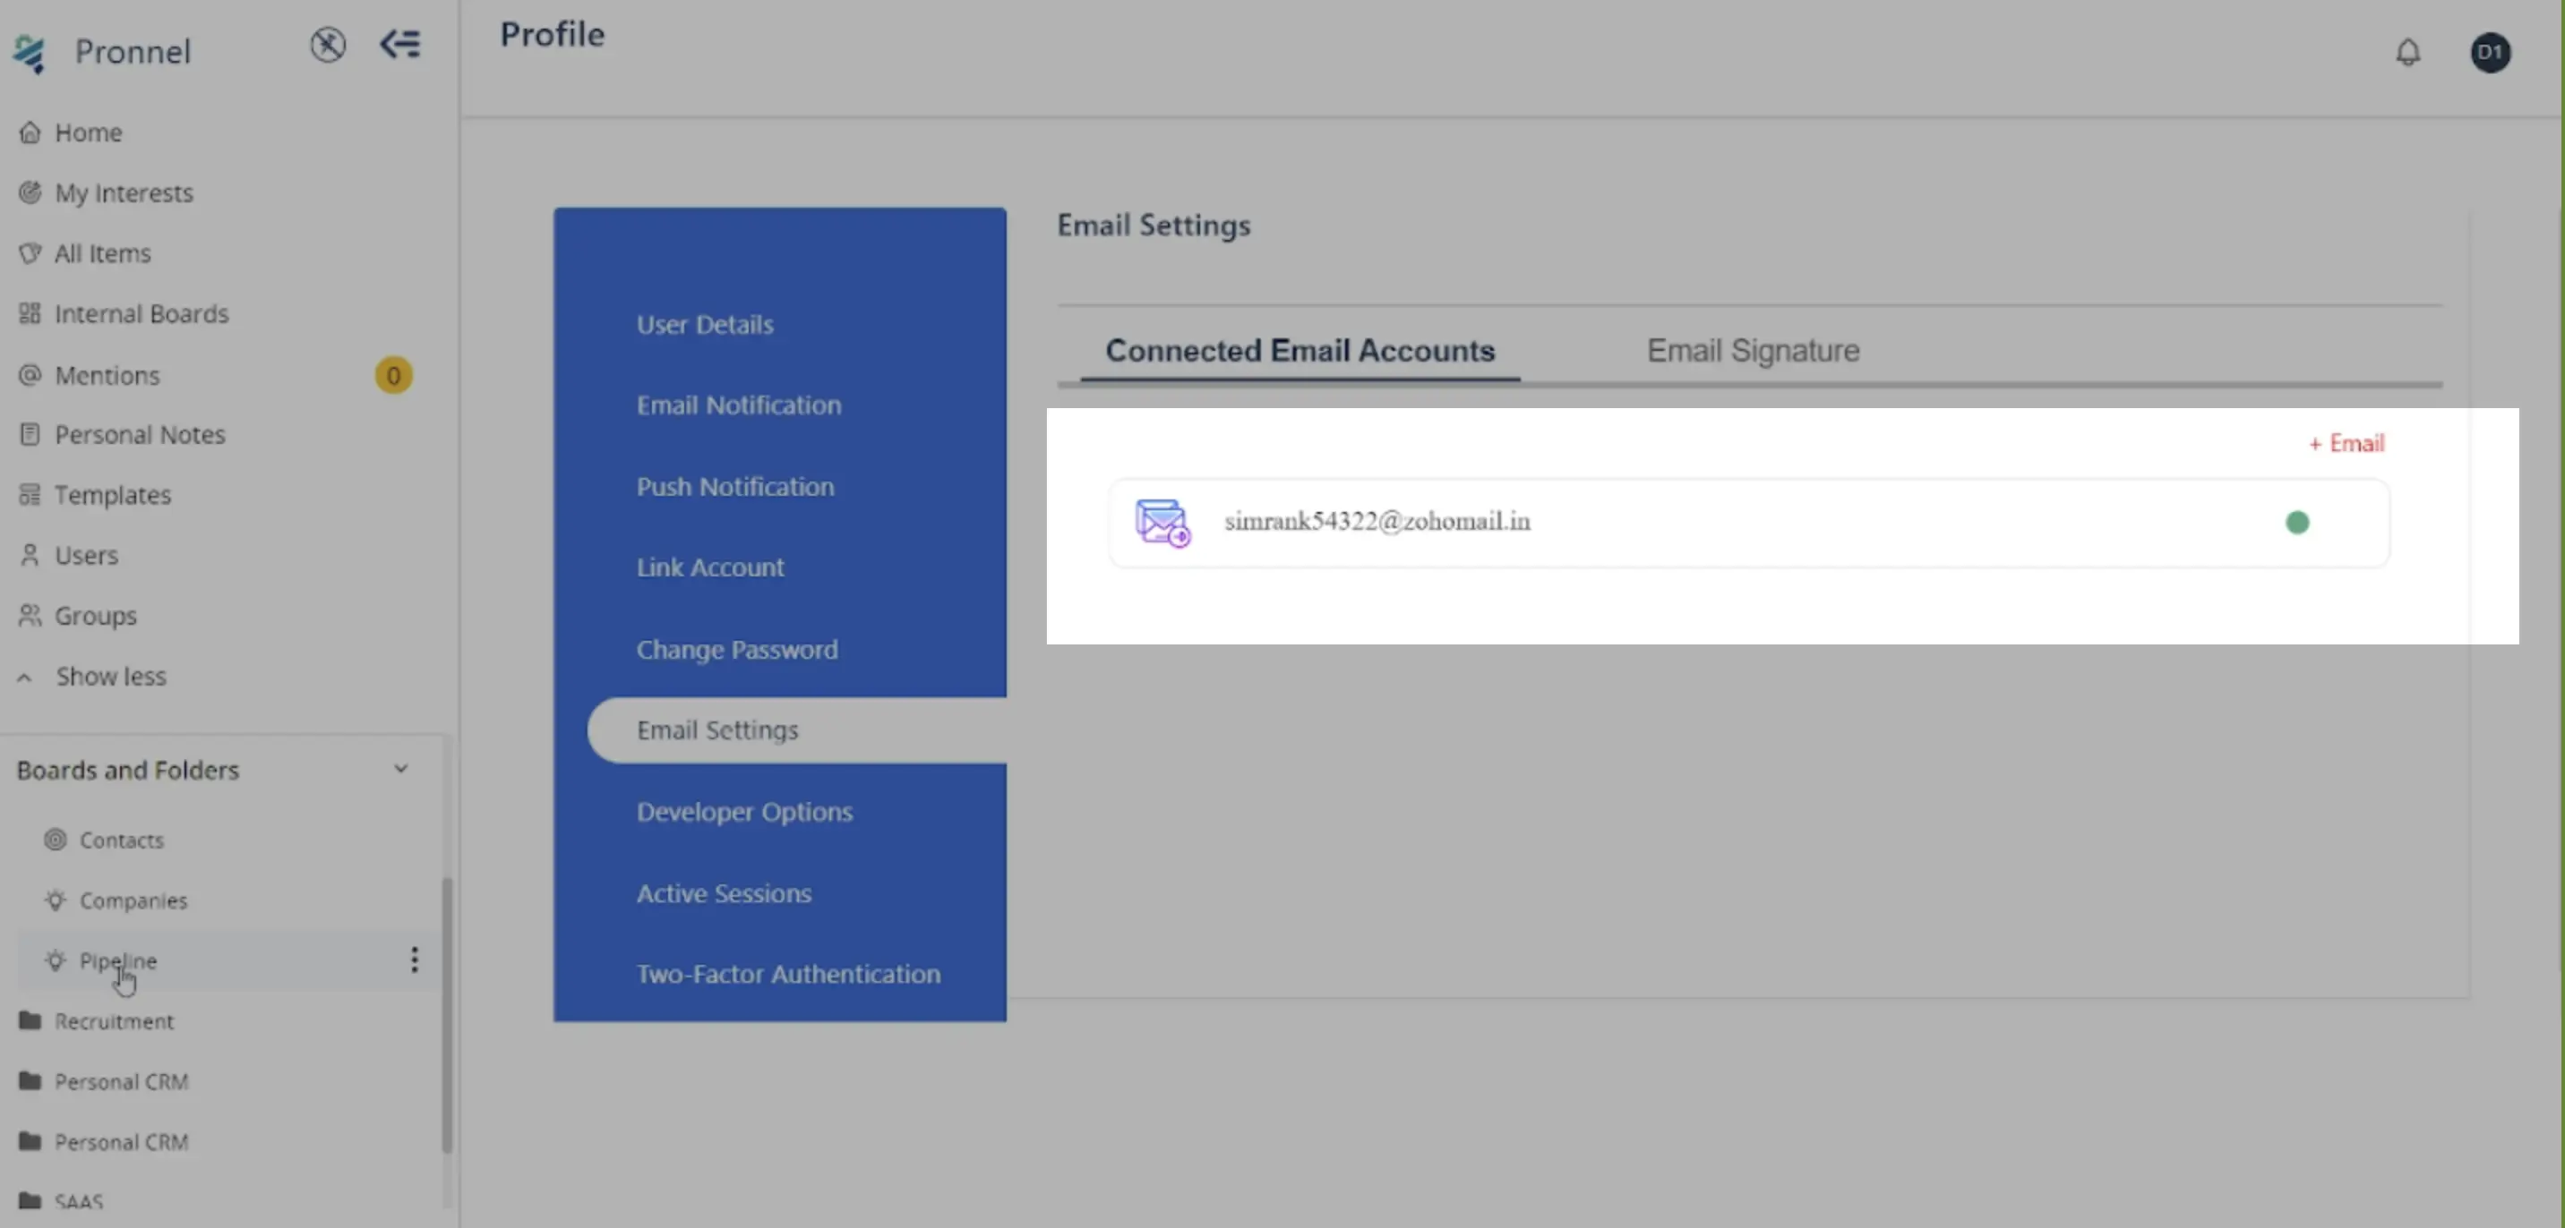The image size is (2565, 1228).
Task: Click the Recruitment folder icon
Action: (30, 1021)
